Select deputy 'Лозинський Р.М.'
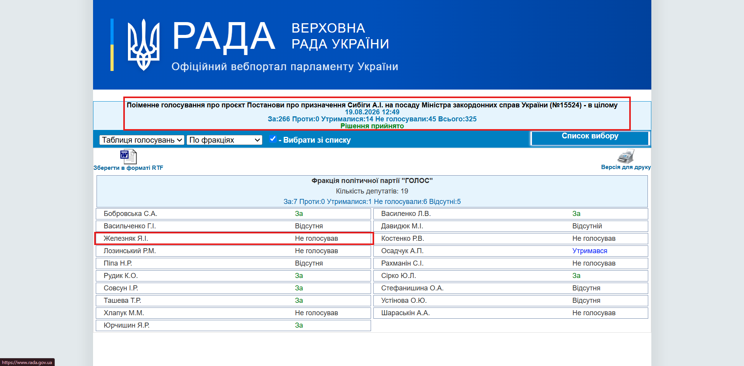The image size is (744, 366). click(x=130, y=251)
